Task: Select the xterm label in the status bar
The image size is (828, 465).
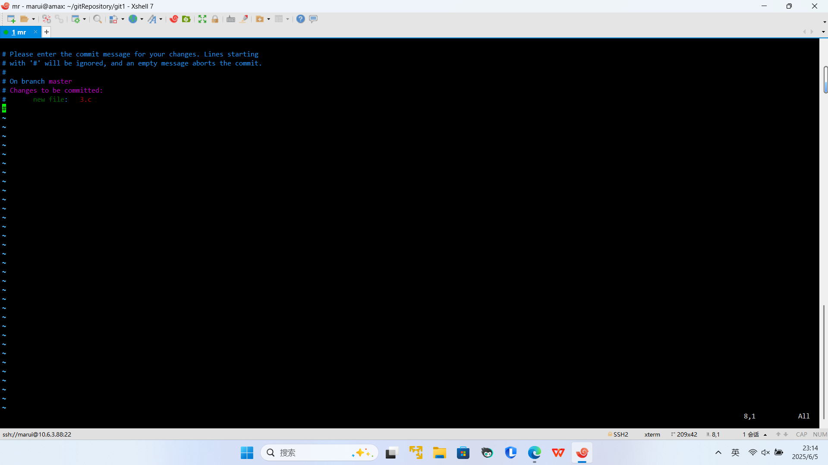Action: pyautogui.click(x=652, y=434)
